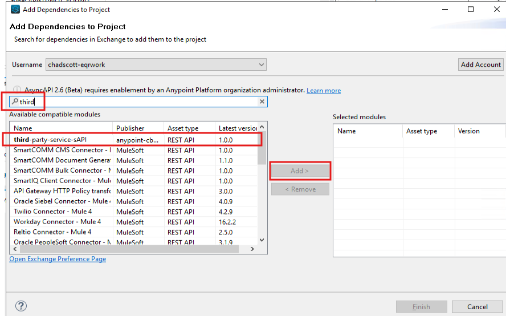Click the help question mark icon
The height and width of the screenshot is (316, 506).
(x=21, y=306)
